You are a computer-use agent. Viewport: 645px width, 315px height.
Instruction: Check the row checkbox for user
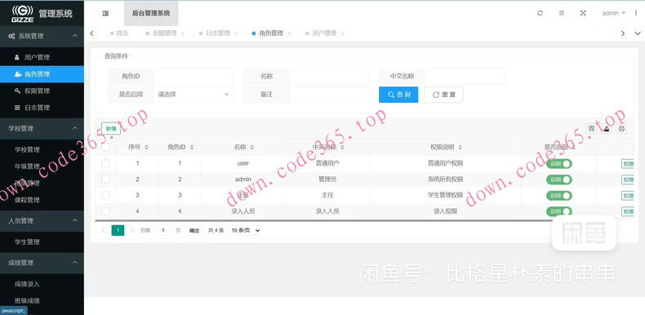click(105, 163)
